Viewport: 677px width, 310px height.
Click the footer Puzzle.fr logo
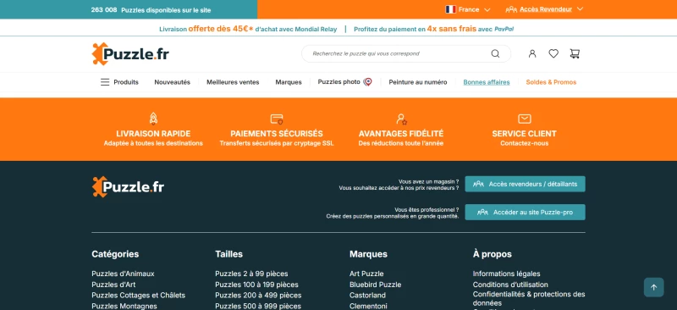129,187
